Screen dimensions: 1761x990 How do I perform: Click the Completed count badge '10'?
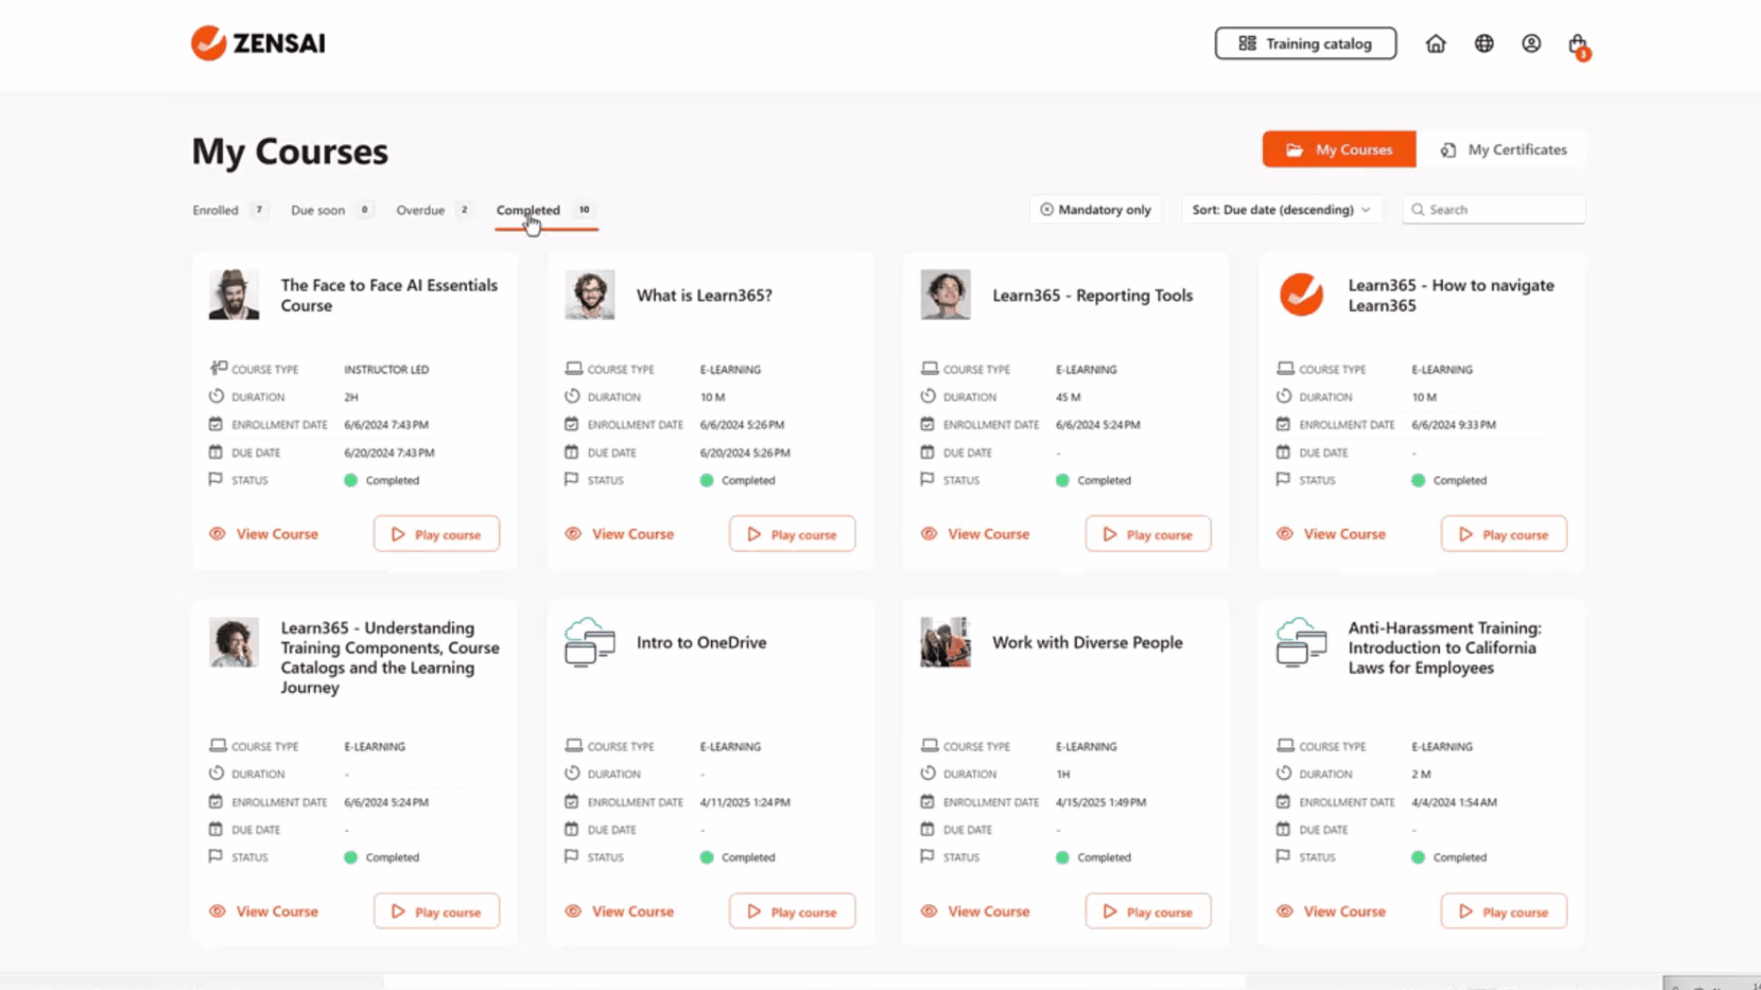pyautogui.click(x=584, y=210)
